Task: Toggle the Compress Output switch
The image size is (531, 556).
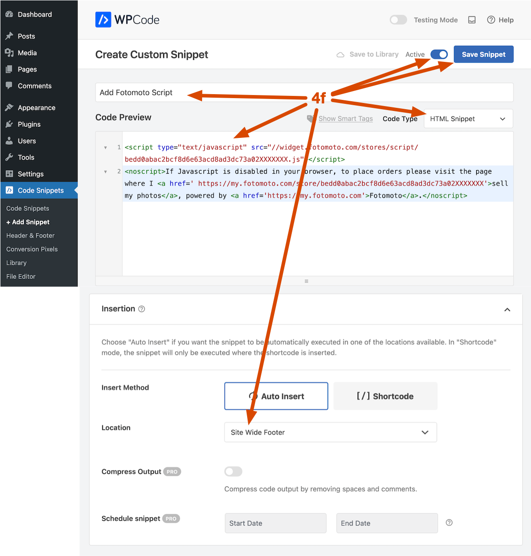Action: tap(233, 472)
